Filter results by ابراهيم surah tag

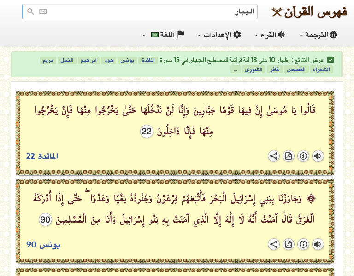coord(88,60)
